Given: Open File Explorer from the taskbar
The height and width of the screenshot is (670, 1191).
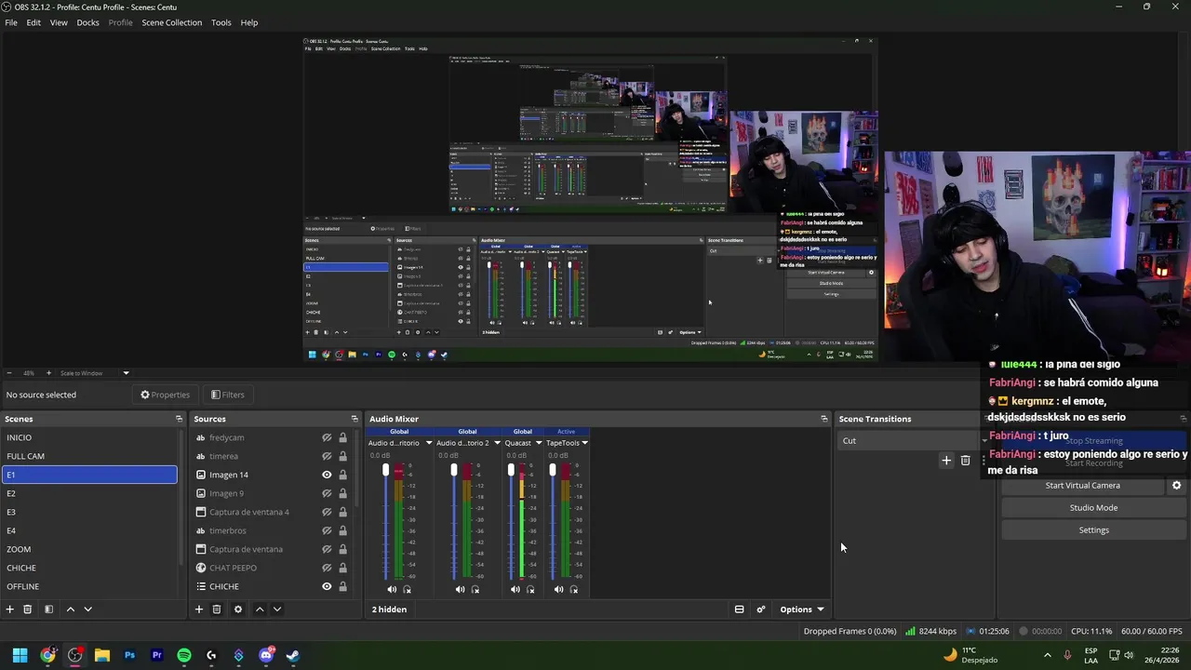Looking at the screenshot, I should (102, 655).
